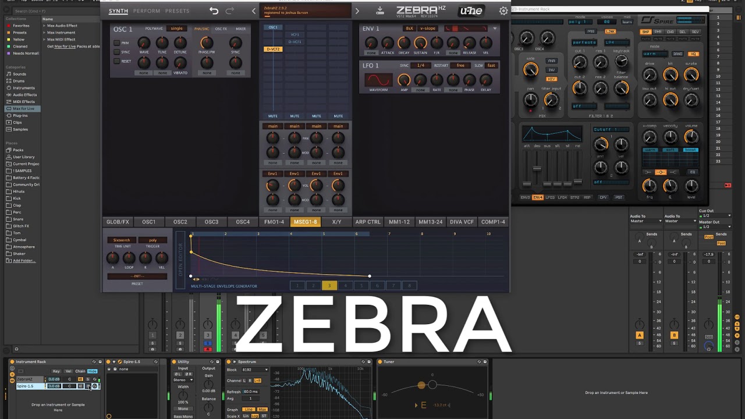
Task: Expand the Max Instrument folder
Action: pos(44,33)
